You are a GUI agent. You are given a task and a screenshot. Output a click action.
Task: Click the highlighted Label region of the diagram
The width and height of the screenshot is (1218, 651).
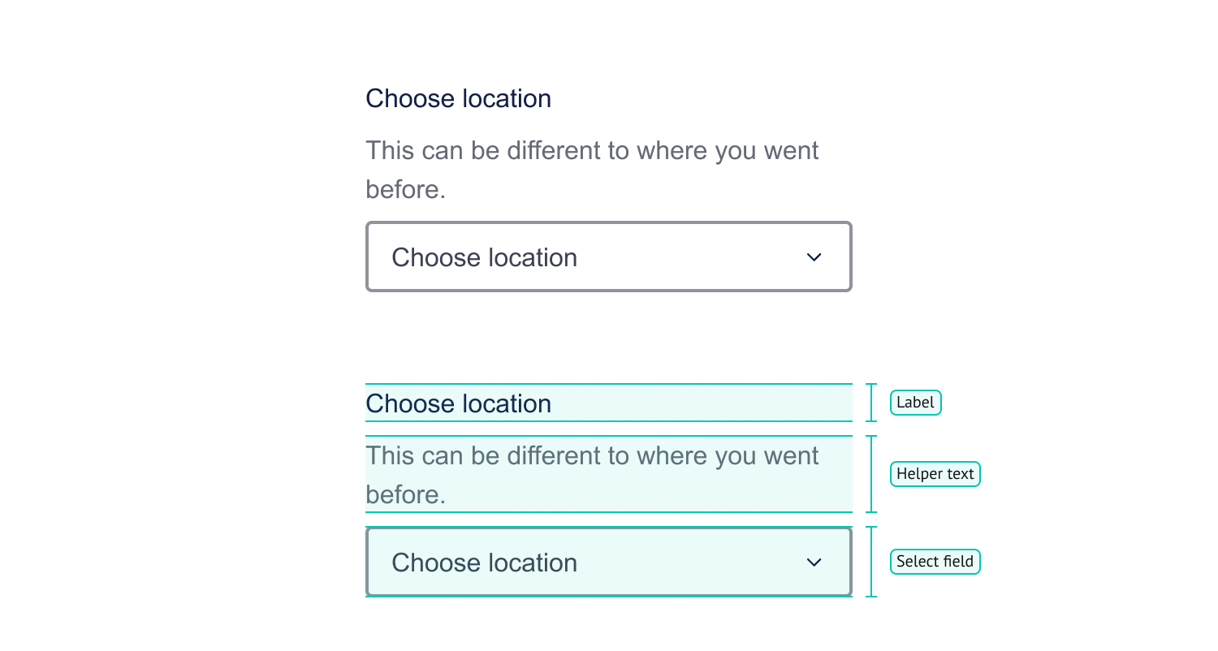pos(609,402)
